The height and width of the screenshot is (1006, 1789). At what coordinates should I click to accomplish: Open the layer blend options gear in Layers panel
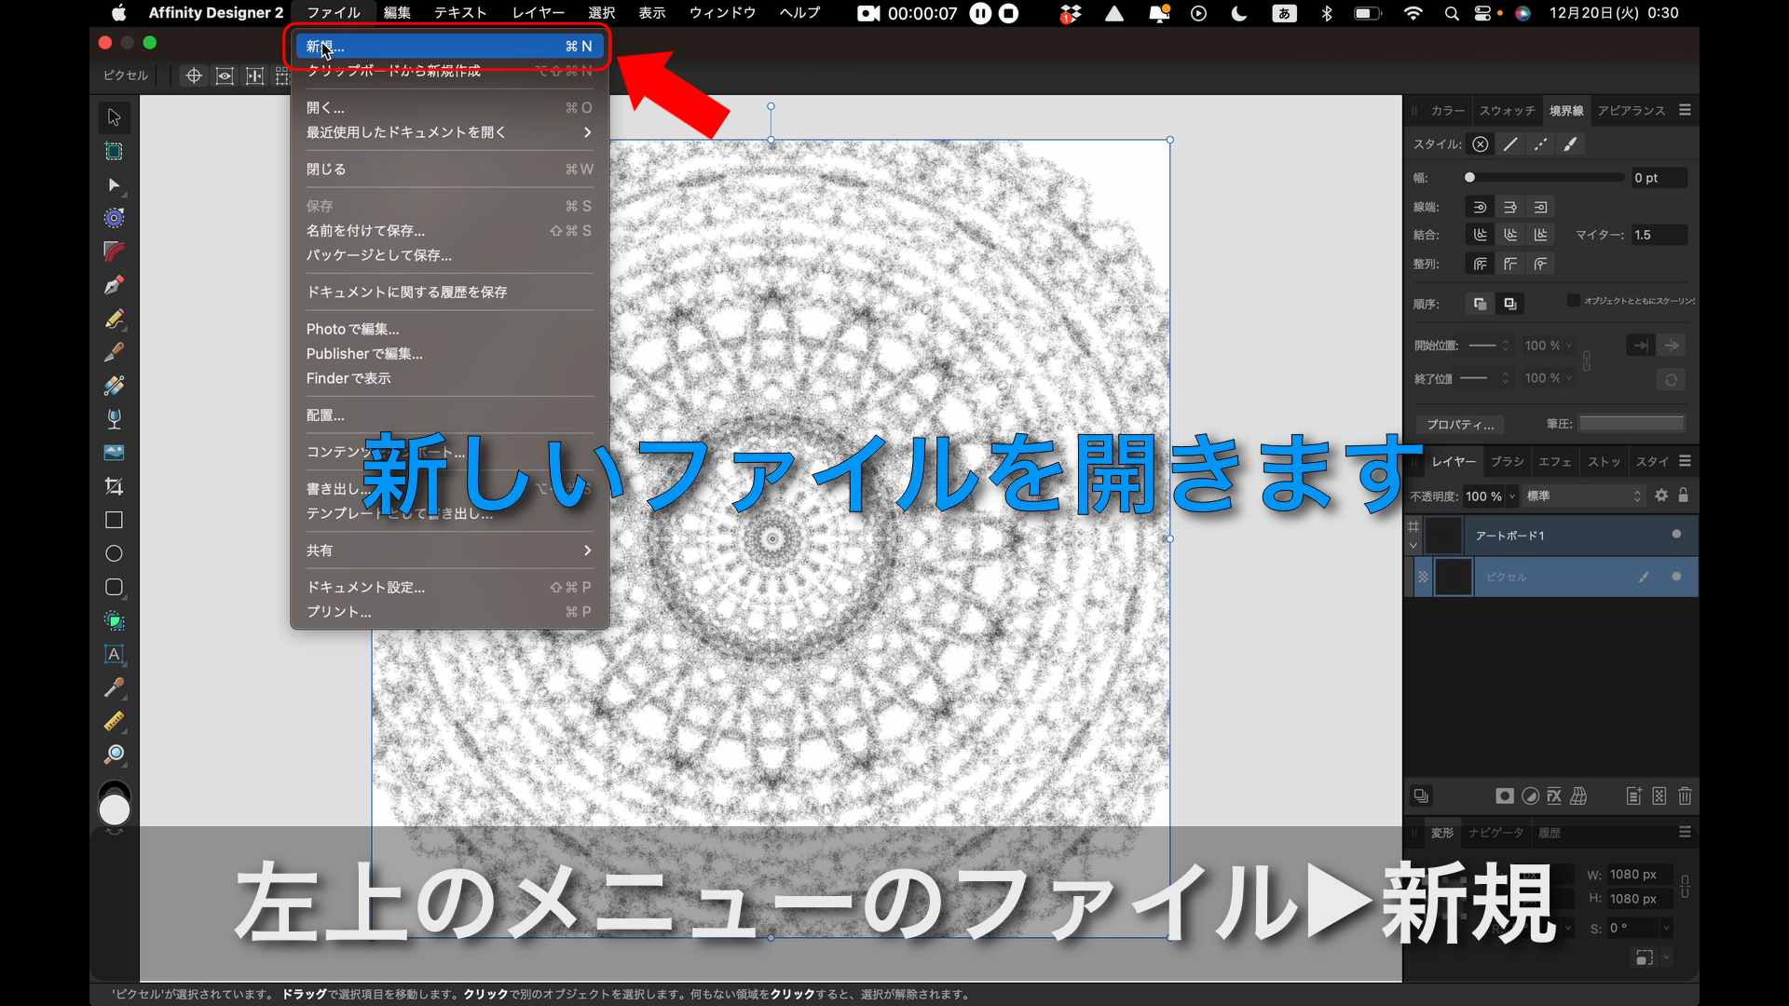click(1662, 496)
